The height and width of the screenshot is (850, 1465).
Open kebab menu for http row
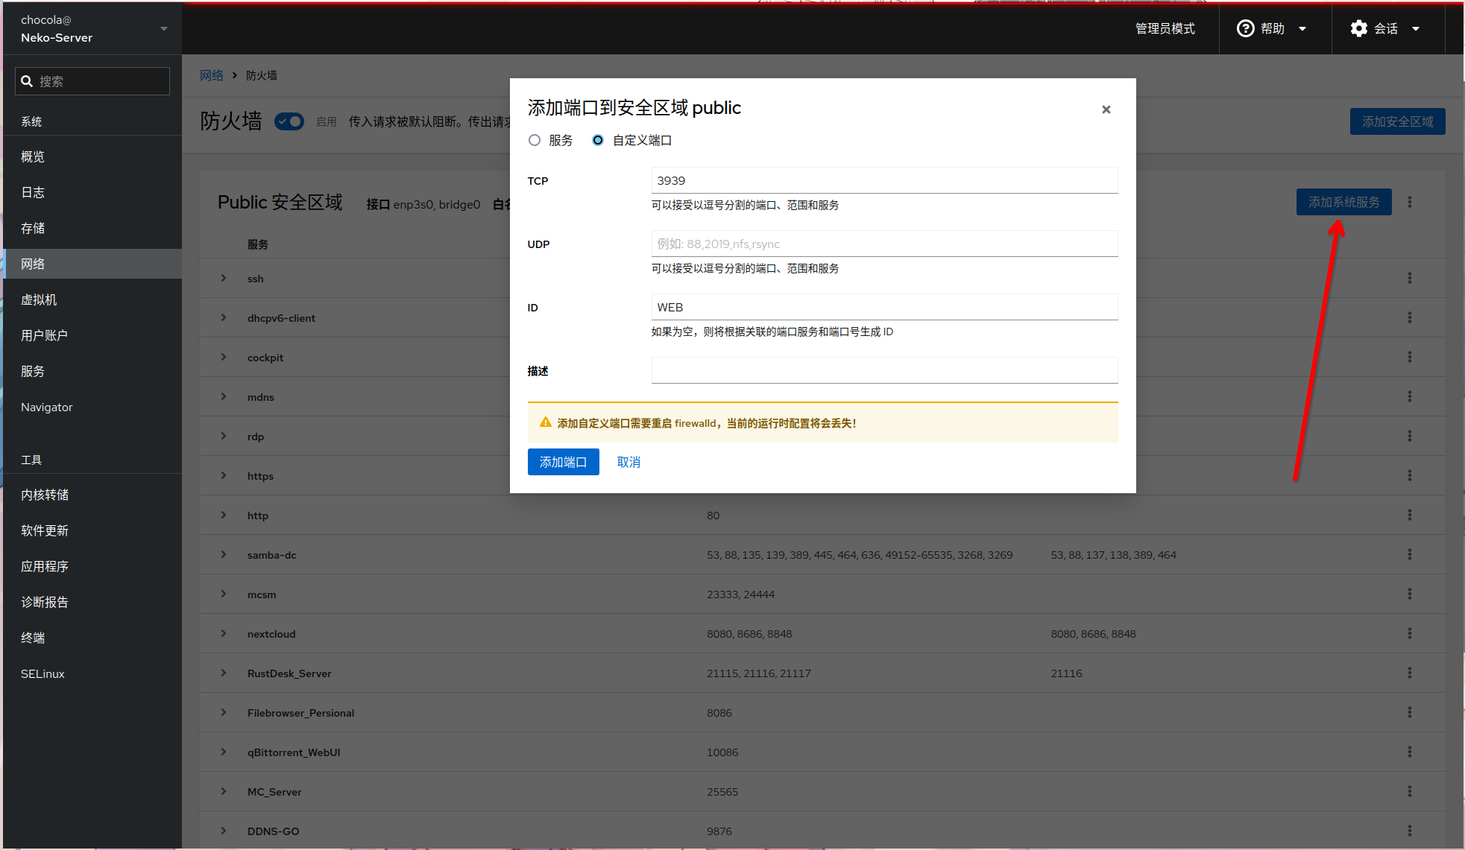[1409, 515]
